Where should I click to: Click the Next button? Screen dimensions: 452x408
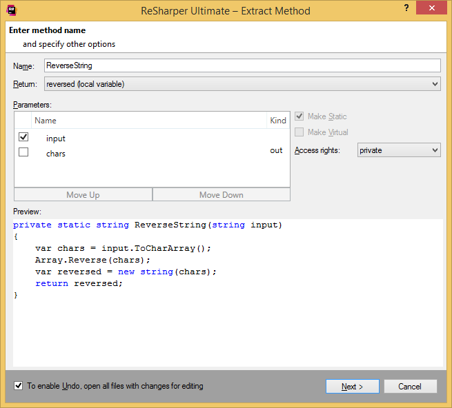pyautogui.click(x=352, y=387)
